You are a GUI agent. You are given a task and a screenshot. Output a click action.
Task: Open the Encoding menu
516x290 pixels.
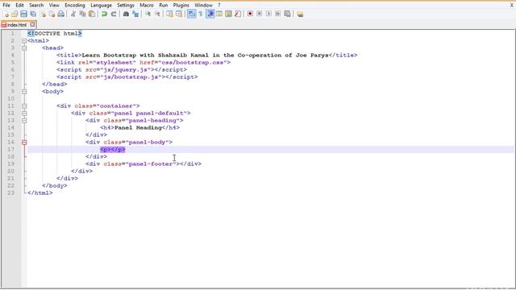[75, 6]
